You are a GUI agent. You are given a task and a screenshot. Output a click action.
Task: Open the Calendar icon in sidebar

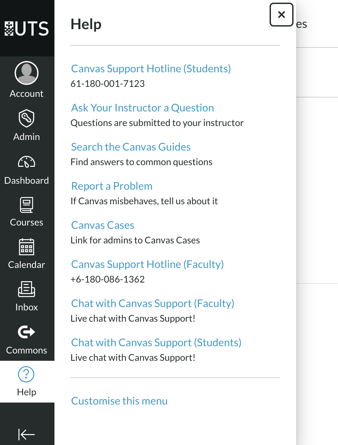point(27,247)
